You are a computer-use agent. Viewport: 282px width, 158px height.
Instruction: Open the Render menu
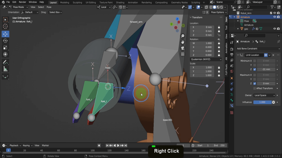click(x=23, y=2)
